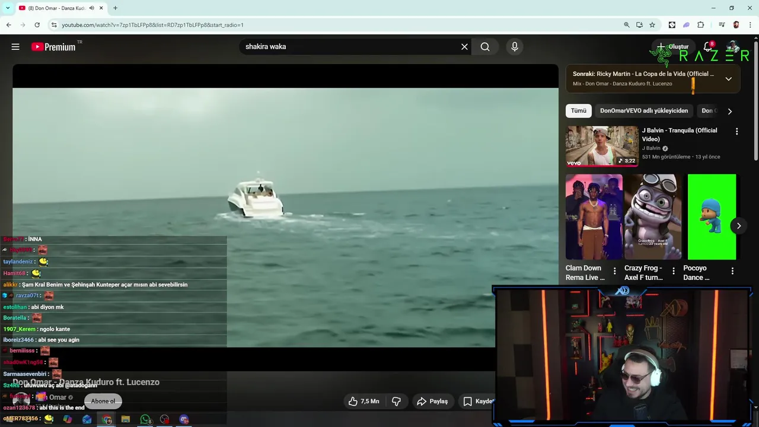Click the Oluştur create button
The image size is (759, 427).
pyautogui.click(x=673, y=47)
